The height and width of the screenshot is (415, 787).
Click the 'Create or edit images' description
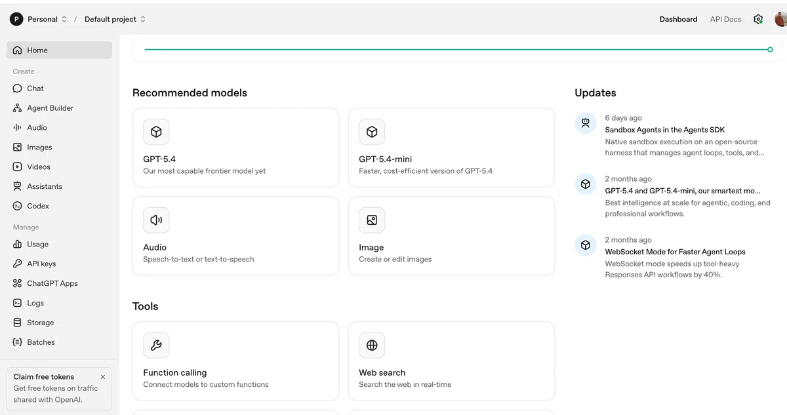395,260
